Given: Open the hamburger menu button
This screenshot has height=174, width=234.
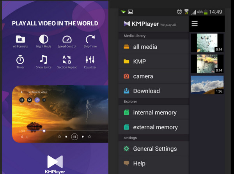Looking at the screenshot, I should coord(195,24).
